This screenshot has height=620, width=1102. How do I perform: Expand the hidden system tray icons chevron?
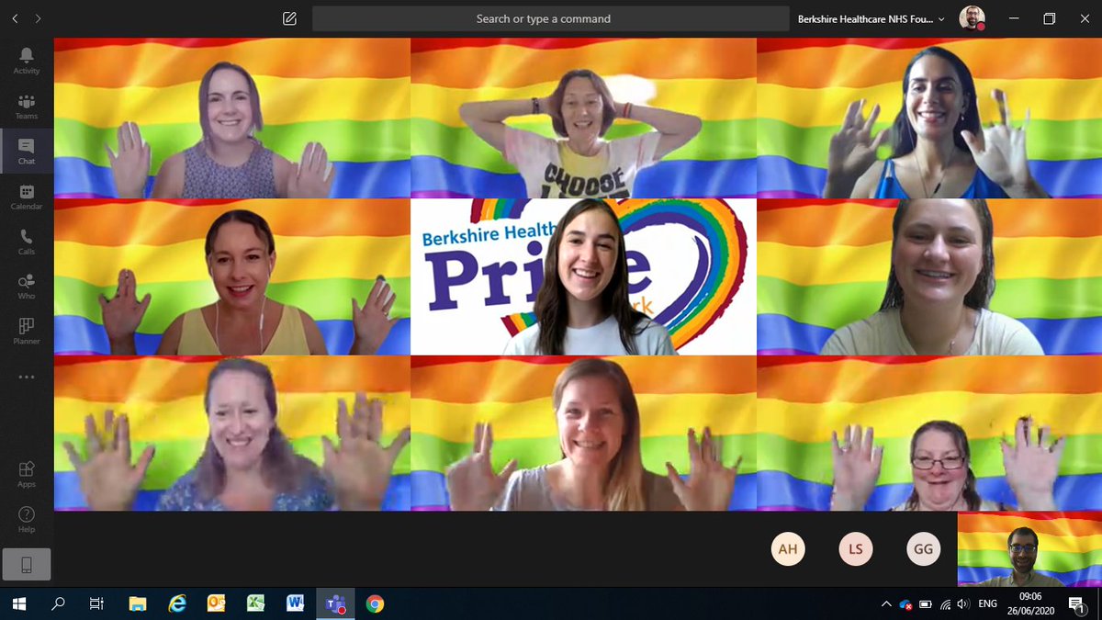coord(886,604)
